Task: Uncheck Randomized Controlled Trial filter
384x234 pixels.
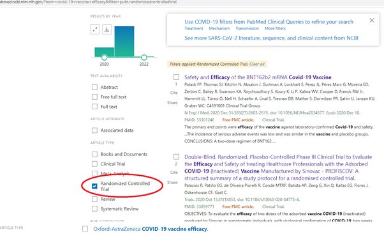Action: tap(94, 186)
